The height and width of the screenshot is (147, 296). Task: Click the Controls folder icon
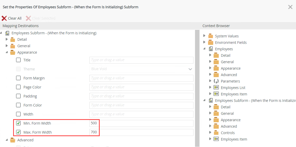point(216,133)
